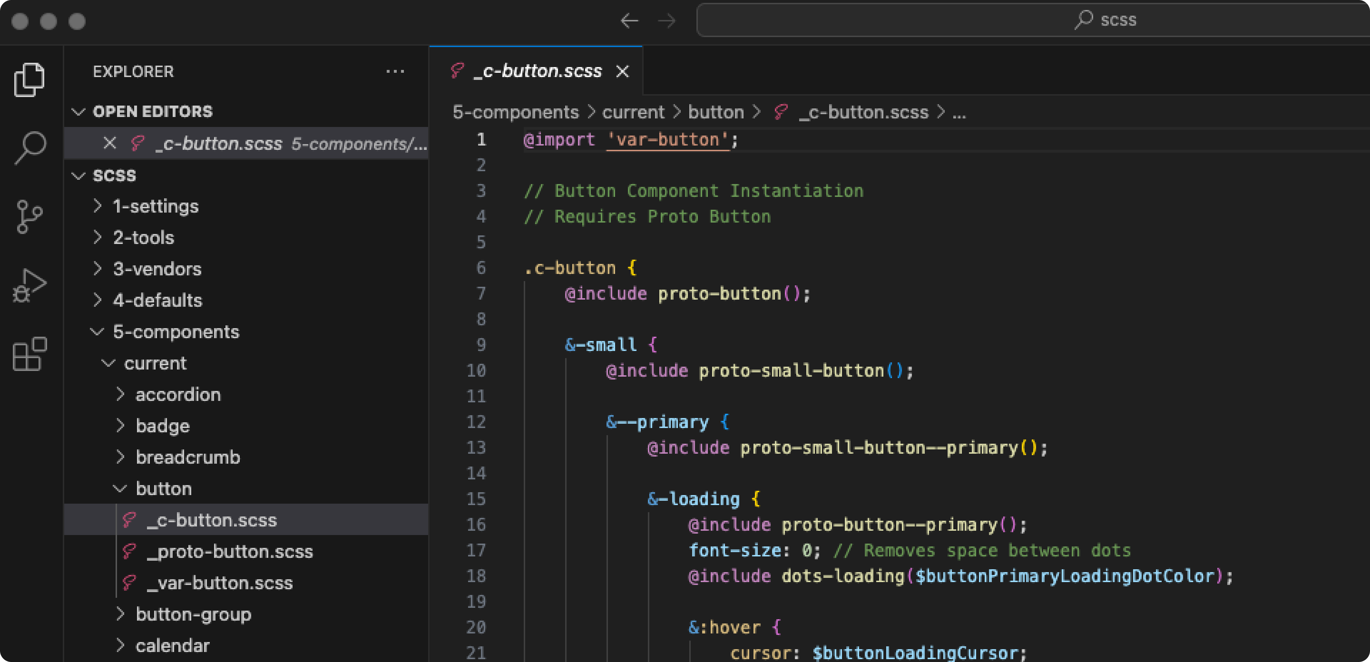1370x662 pixels.
Task: Open _proto-button.scss file
Action: pos(230,551)
